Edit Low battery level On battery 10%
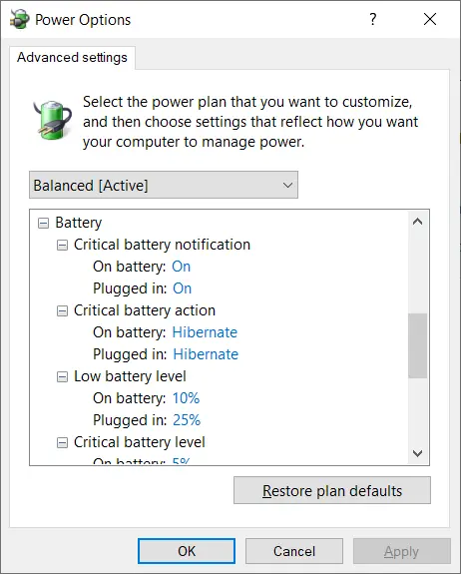 (186, 398)
